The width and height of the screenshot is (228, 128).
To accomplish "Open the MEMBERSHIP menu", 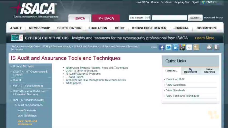I will pyautogui.click(x=39, y=28).
